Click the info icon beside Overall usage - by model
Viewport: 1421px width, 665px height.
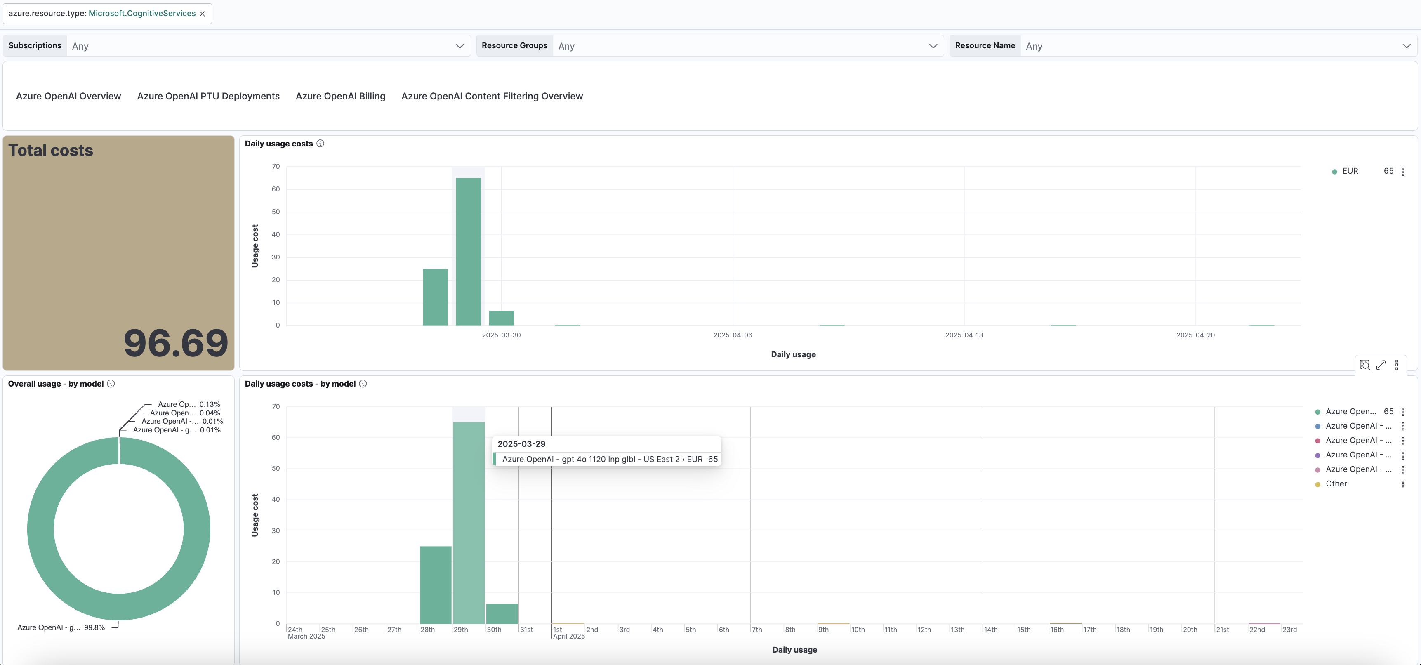coord(110,384)
